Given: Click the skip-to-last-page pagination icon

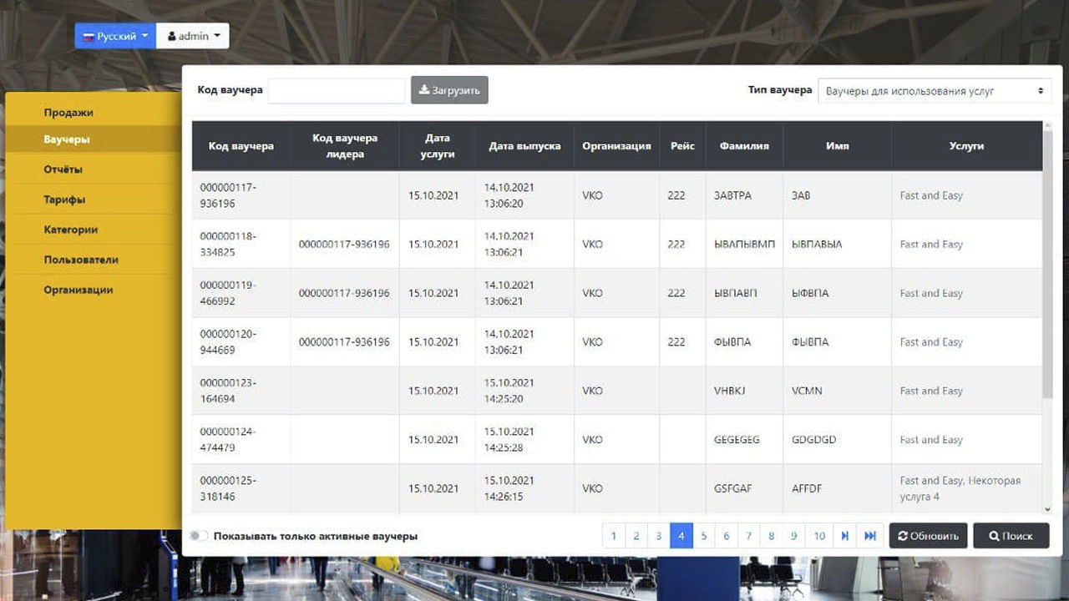Looking at the screenshot, I should [871, 536].
